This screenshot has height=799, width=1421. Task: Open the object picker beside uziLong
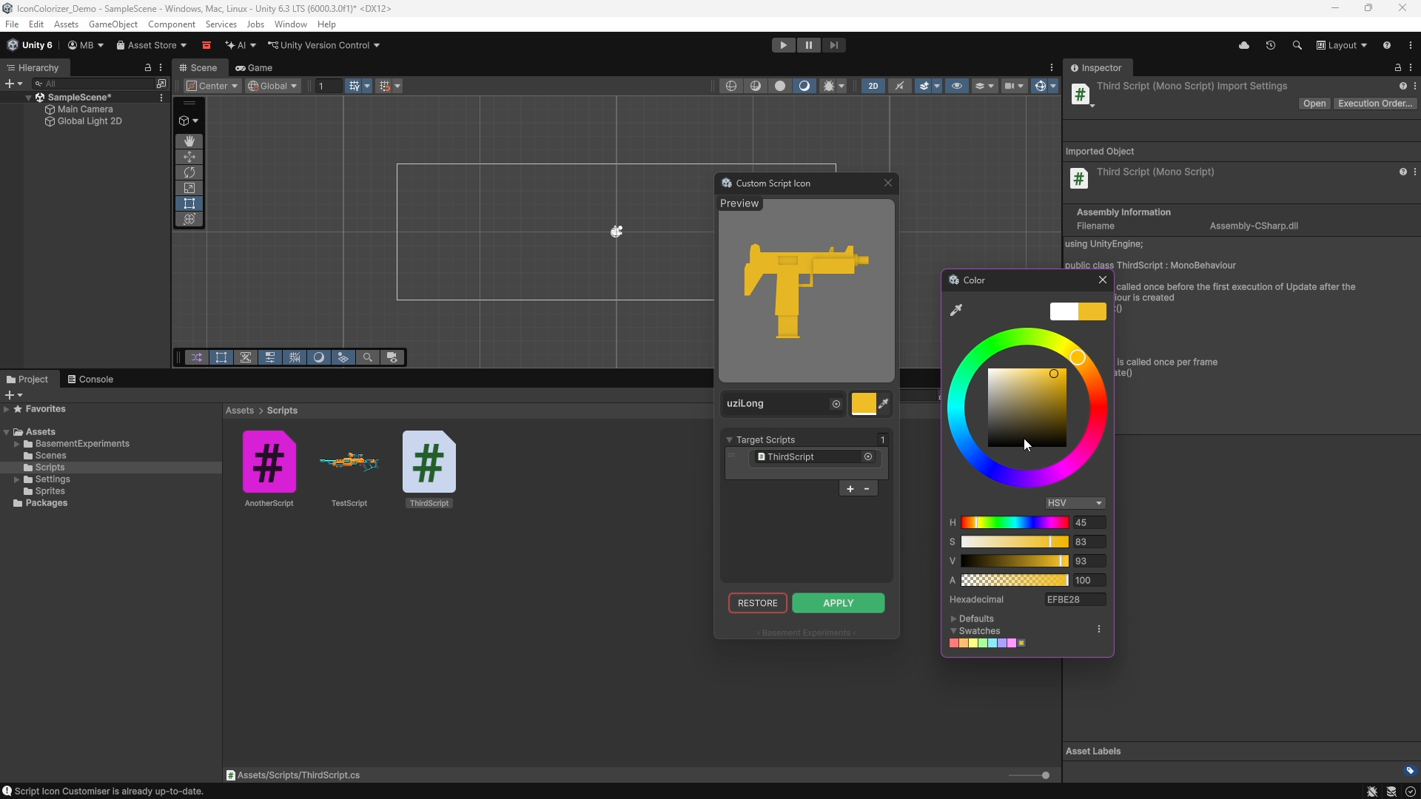click(836, 404)
